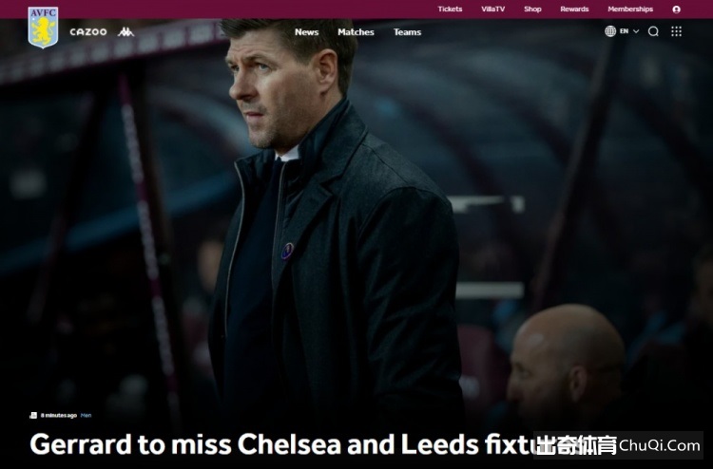Click the globe language icon
The width and height of the screenshot is (713, 469).
[x=610, y=31]
